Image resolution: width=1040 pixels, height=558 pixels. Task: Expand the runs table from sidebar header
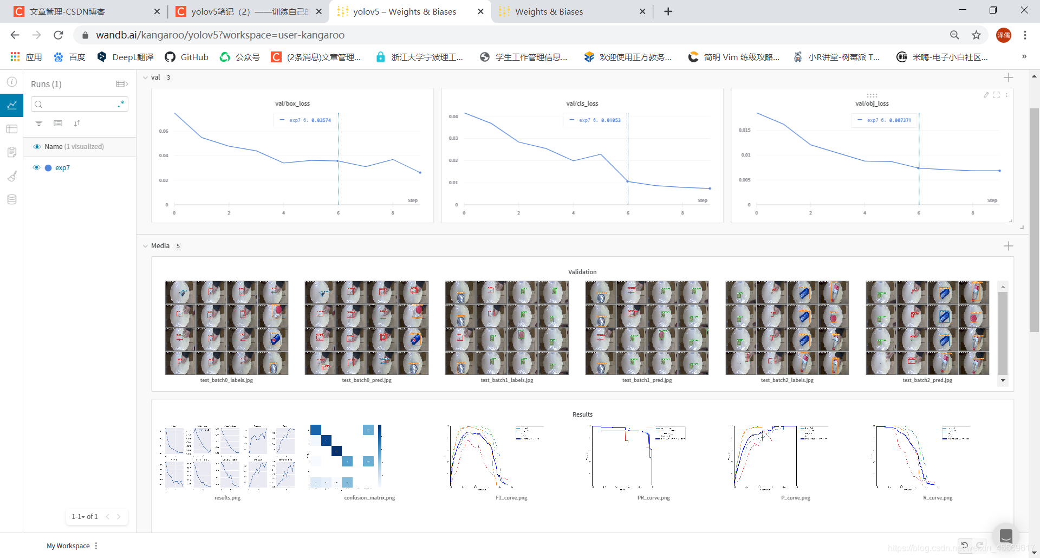[122, 84]
